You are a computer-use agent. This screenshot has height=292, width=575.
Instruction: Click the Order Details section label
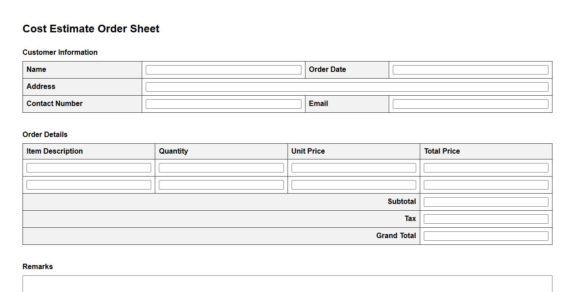point(45,134)
